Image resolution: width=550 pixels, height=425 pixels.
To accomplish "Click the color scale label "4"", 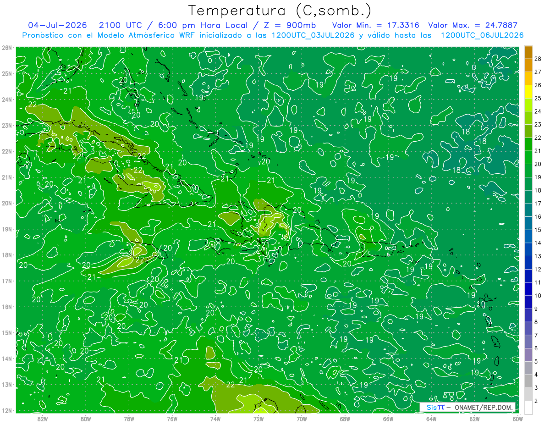I will [x=536, y=375].
